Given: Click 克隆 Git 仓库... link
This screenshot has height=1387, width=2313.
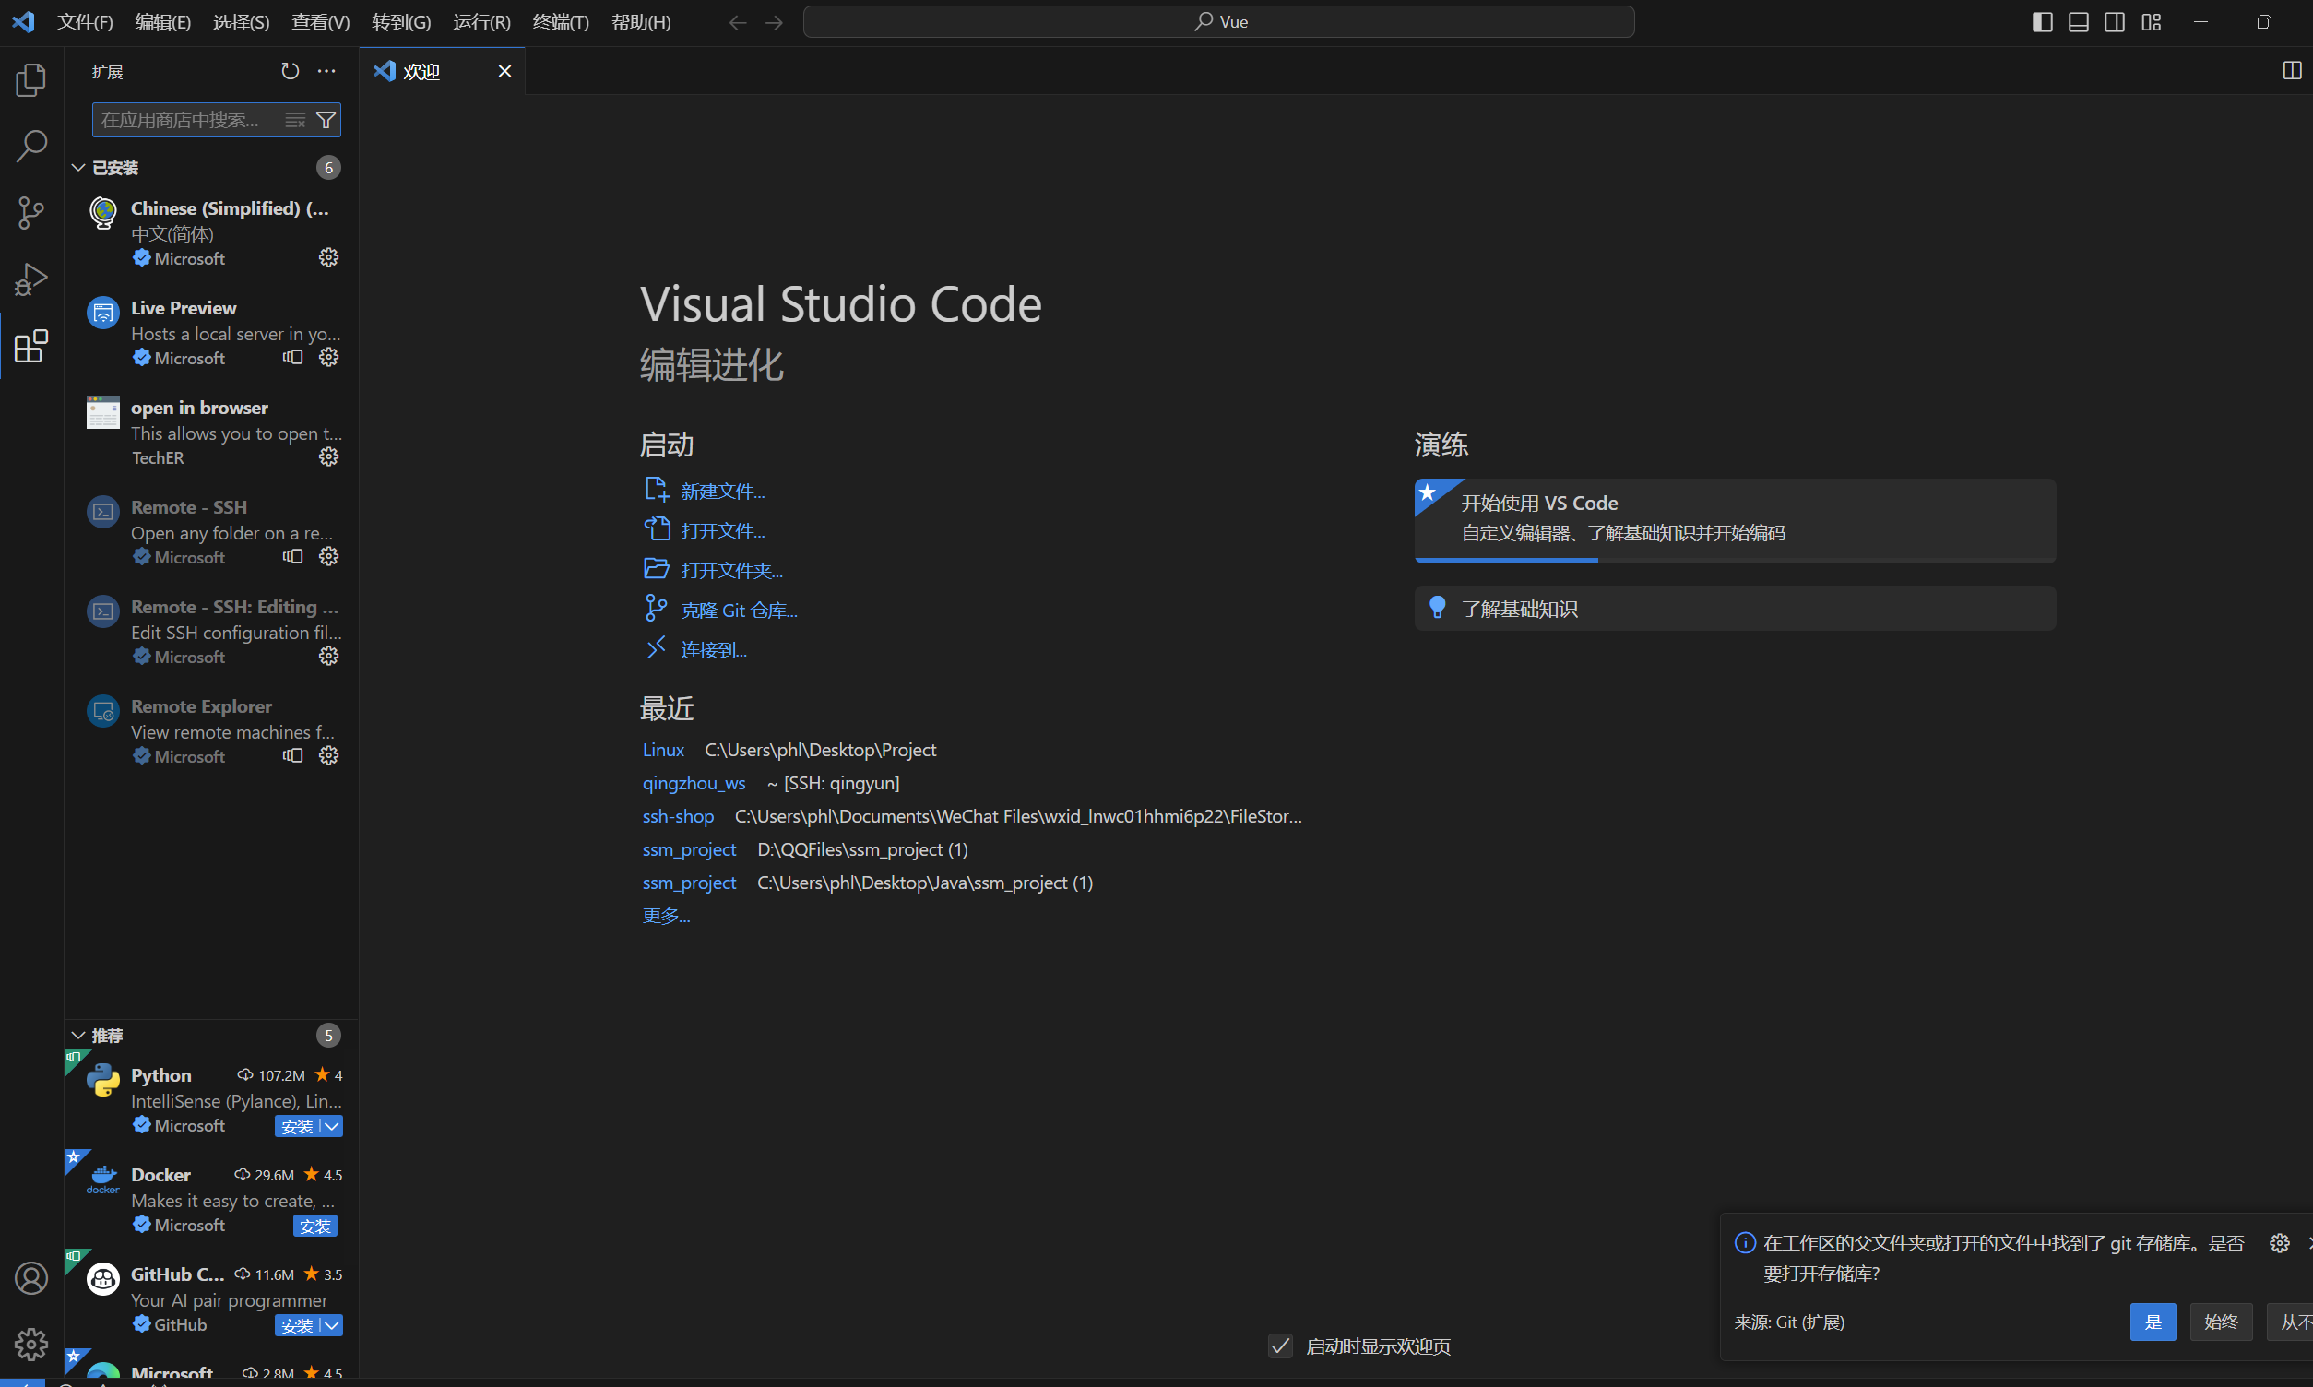Looking at the screenshot, I should (x=739, y=610).
